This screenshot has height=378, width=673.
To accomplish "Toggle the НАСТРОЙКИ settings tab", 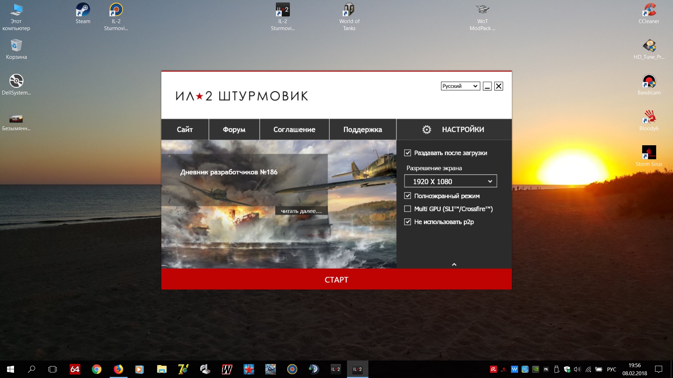I will [454, 129].
